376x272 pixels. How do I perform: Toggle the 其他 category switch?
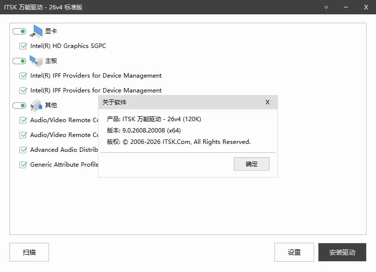click(x=19, y=106)
